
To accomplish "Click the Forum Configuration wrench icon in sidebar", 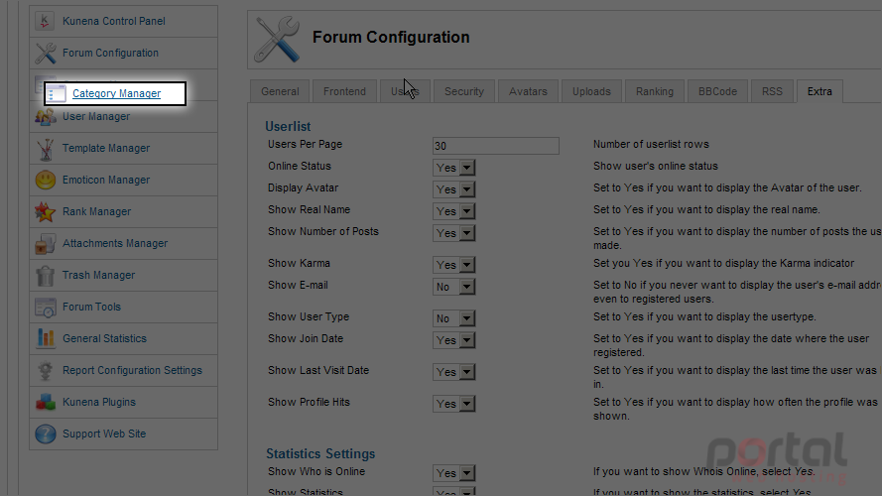I will coord(45,53).
